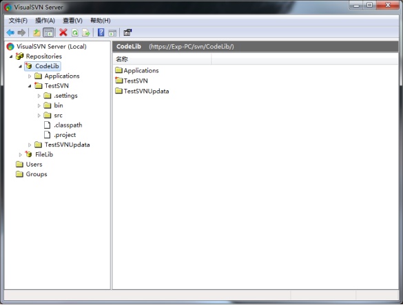
Task: Click the Export list toolbar icon
Action: click(86, 32)
